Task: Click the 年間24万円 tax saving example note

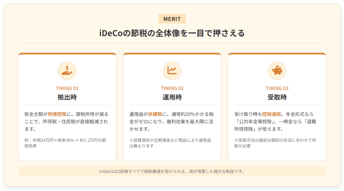Action: click(66, 143)
